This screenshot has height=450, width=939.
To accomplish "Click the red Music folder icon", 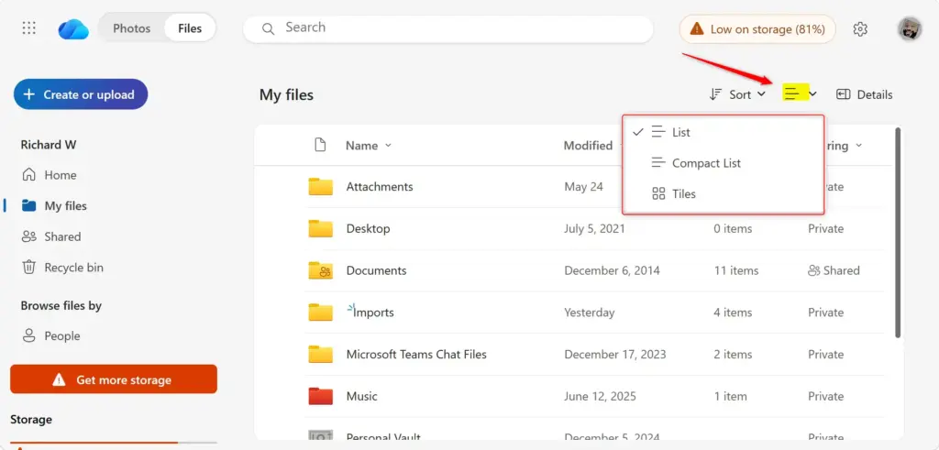I will 320,396.
